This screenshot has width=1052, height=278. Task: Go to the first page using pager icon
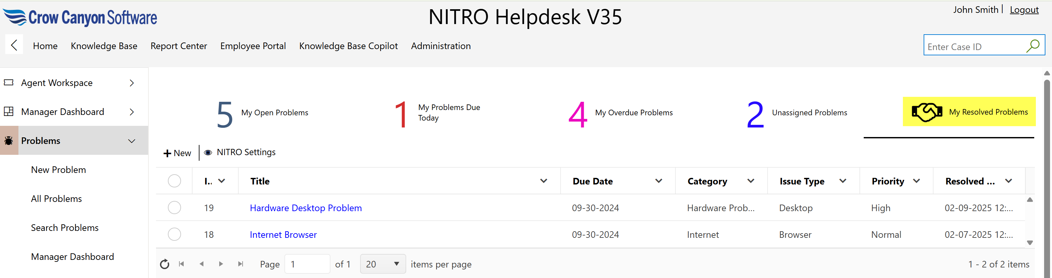click(x=181, y=264)
